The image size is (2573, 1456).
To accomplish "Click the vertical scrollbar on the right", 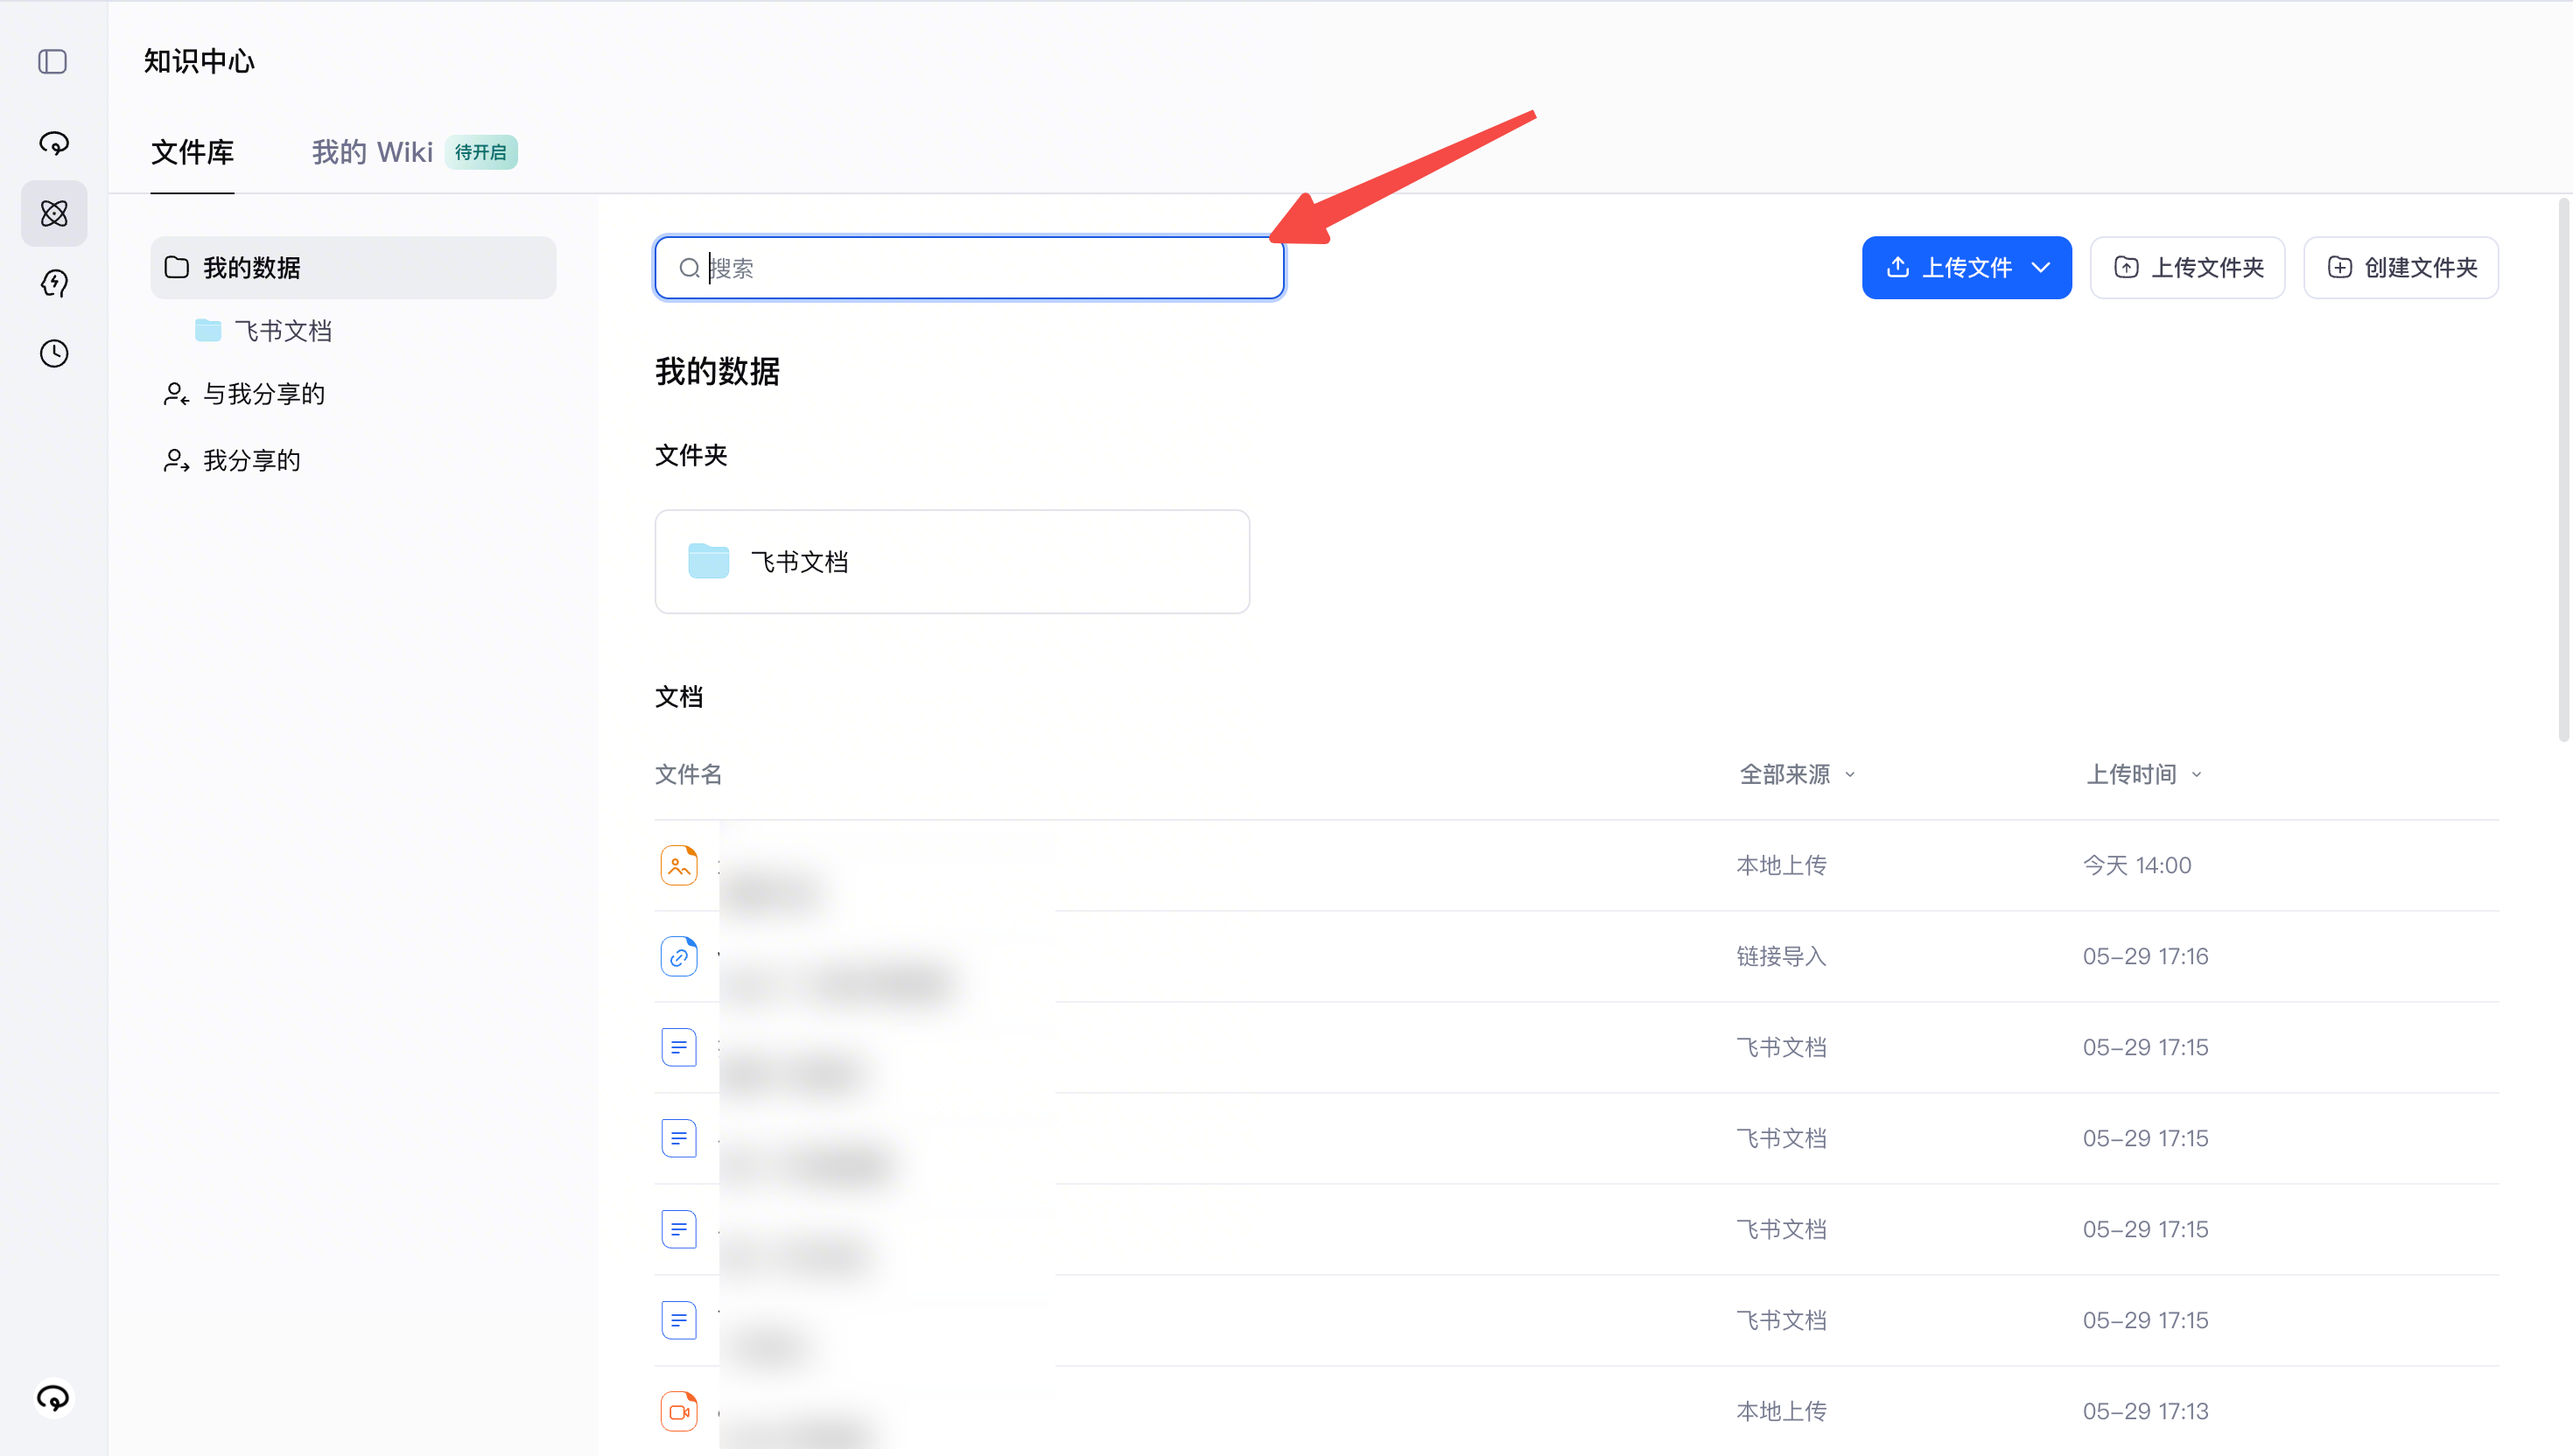I will click(2564, 470).
